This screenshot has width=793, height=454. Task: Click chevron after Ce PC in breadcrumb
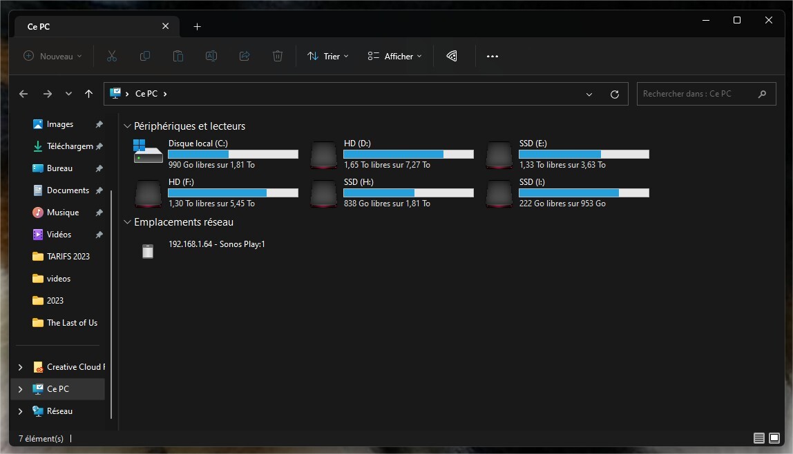(x=165, y=94)
